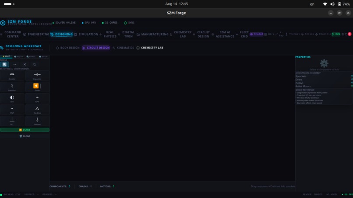Viewport: 353px width, 198px height.
Task: Toggle Thermal overlay
Action: (x=293, y=34)
